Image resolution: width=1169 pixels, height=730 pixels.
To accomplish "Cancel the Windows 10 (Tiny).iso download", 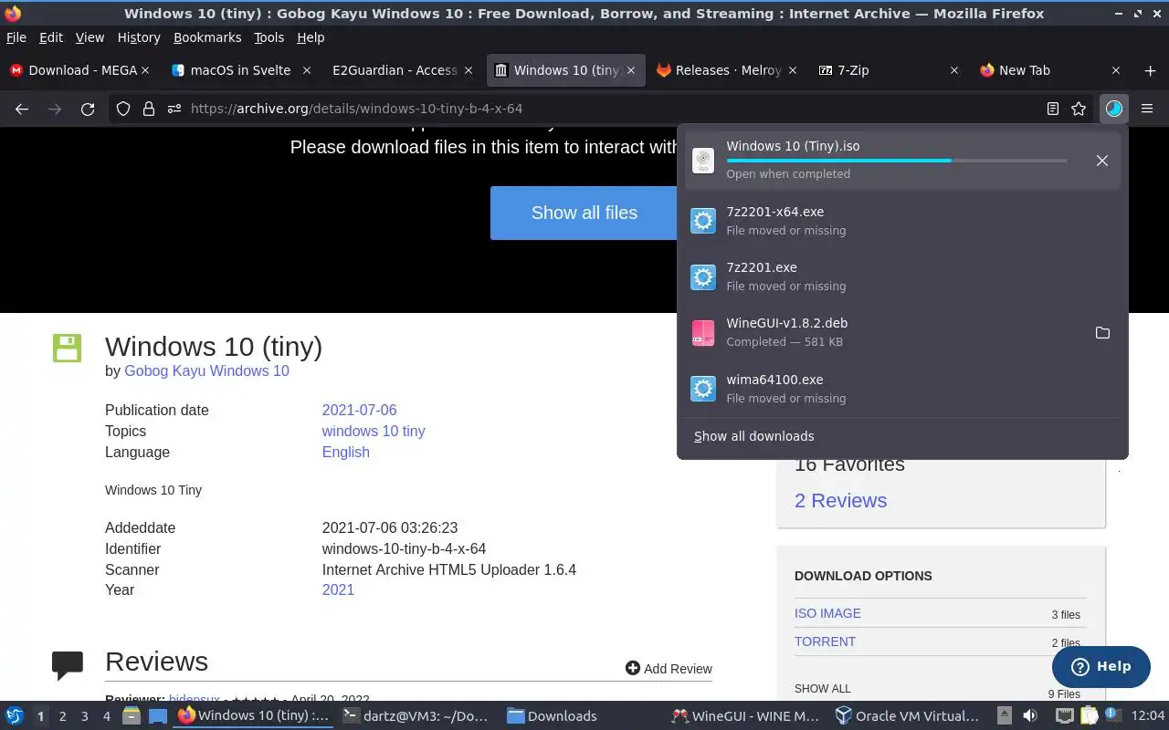I will click(x=1102, y=161).
